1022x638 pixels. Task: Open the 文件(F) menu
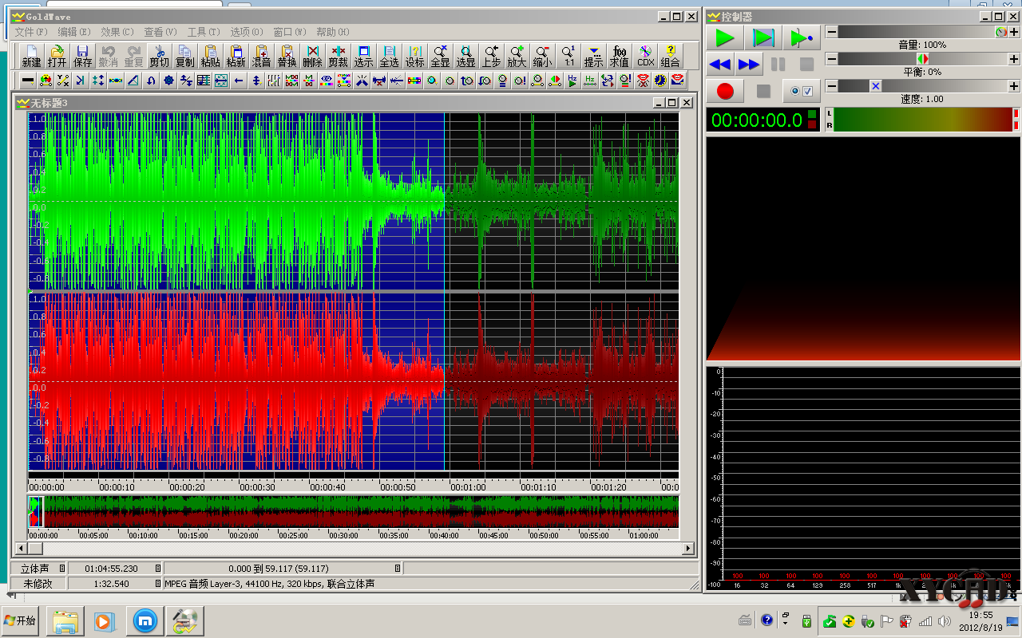(x=31, y=32)
